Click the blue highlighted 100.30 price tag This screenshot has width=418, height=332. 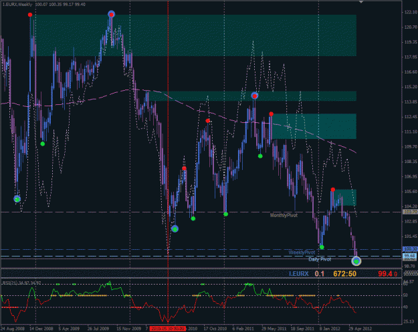[410, 249]
